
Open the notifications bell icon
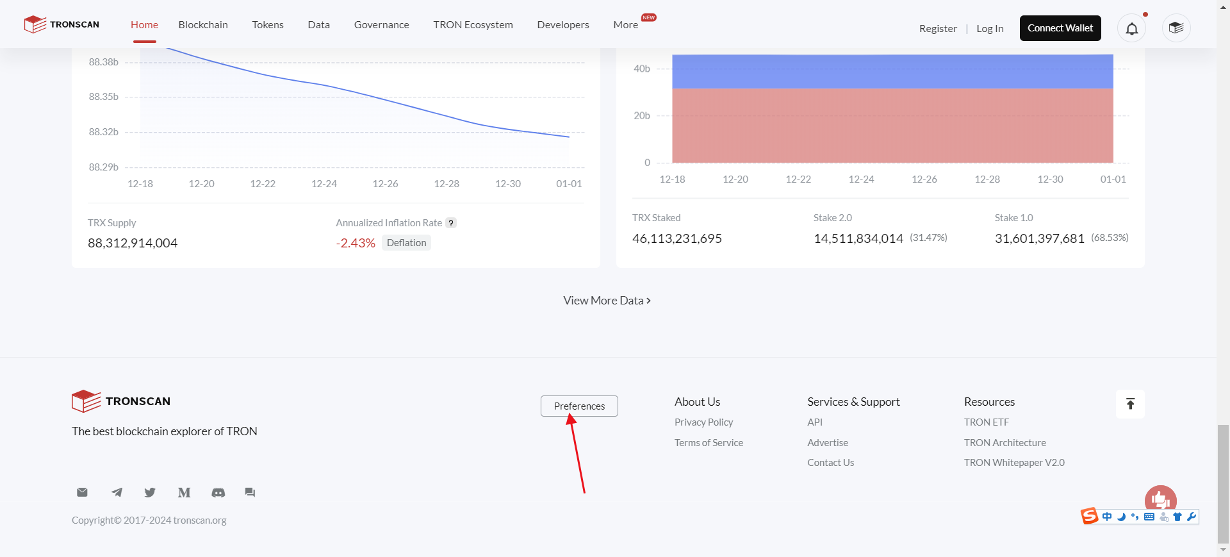pyautogui.click(x=1131, y=28)
